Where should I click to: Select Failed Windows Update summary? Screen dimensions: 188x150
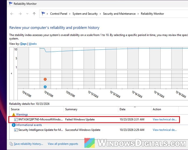tap(80, 120)
